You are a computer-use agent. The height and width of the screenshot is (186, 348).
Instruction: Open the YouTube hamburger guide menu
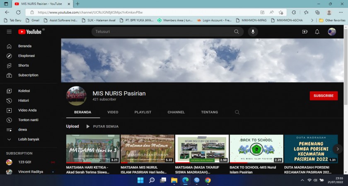click(x=9, y=32)
